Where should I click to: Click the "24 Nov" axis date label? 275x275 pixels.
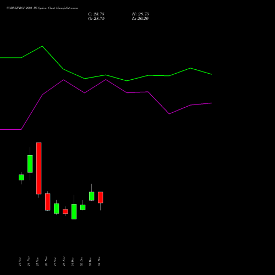click(x=29, y=262)
